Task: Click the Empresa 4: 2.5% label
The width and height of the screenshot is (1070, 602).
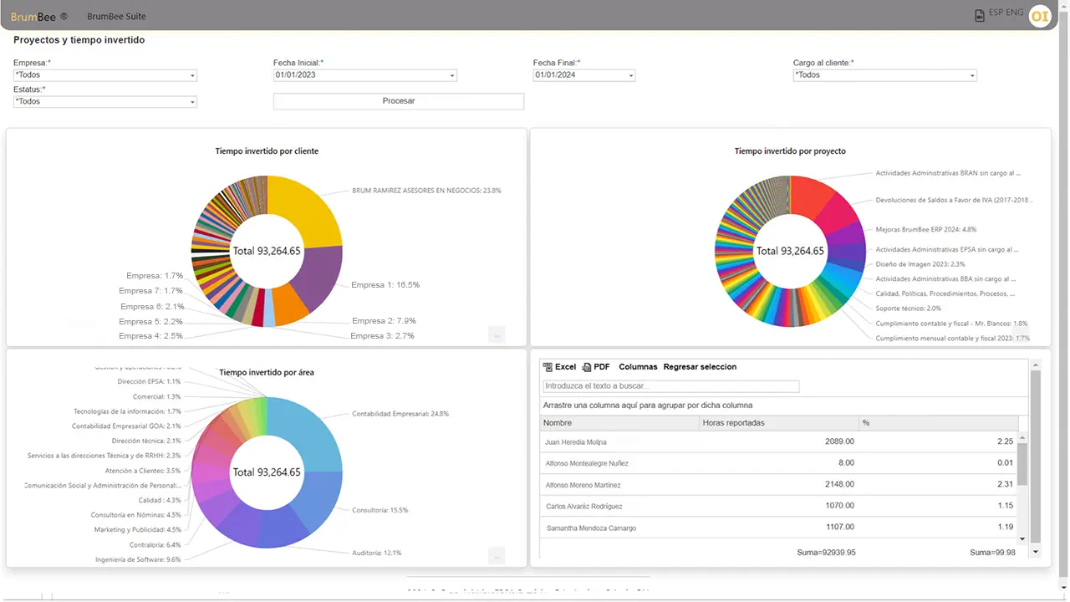Action: [x=150, y=336]
